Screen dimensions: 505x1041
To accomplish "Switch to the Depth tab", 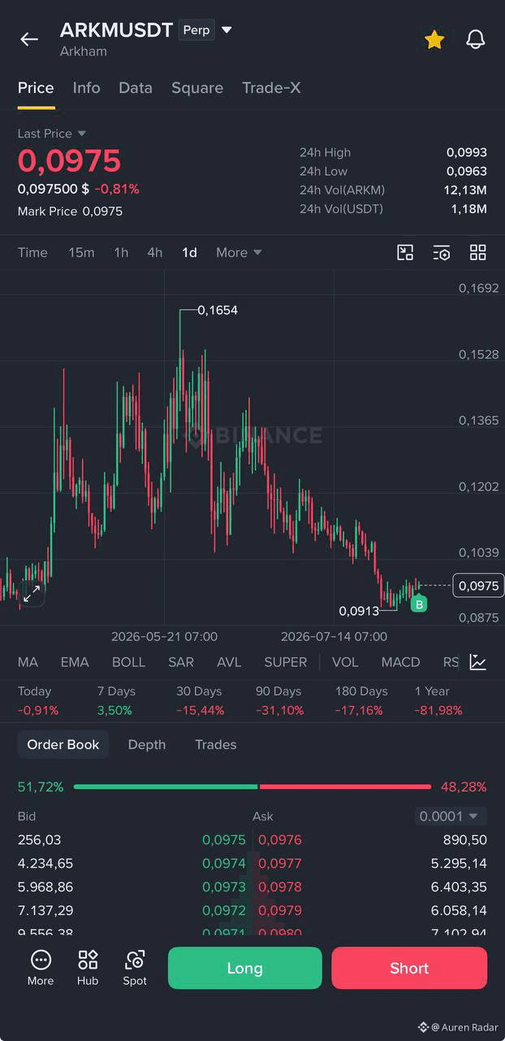I will pos(147,744).
